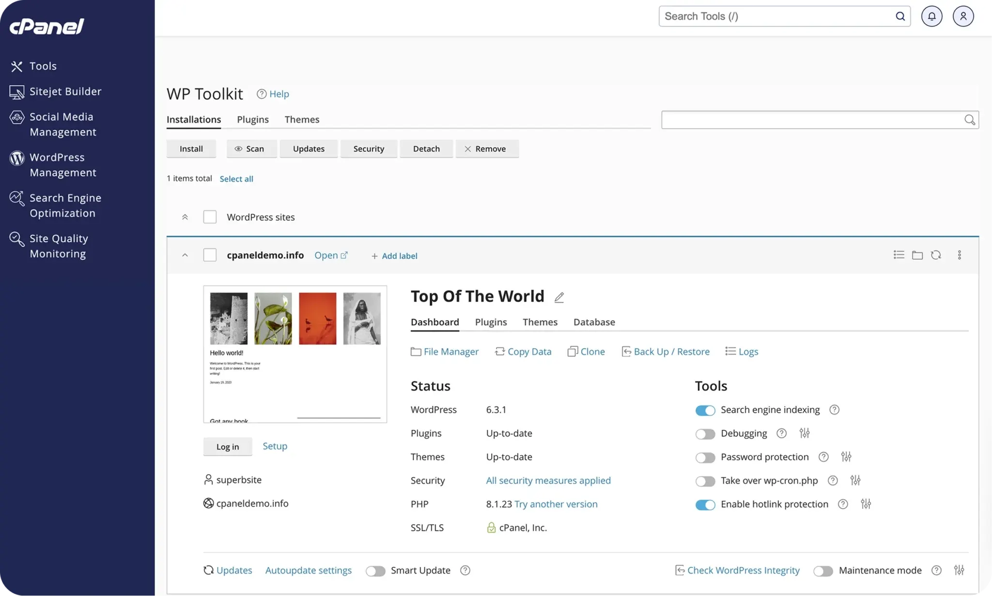The image size is (992, 596).
Task: Open Maintenance mode settings sliders icon
Action: 960,570
